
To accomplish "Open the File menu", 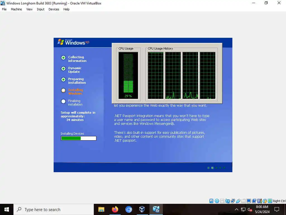I will click(4, 9).
